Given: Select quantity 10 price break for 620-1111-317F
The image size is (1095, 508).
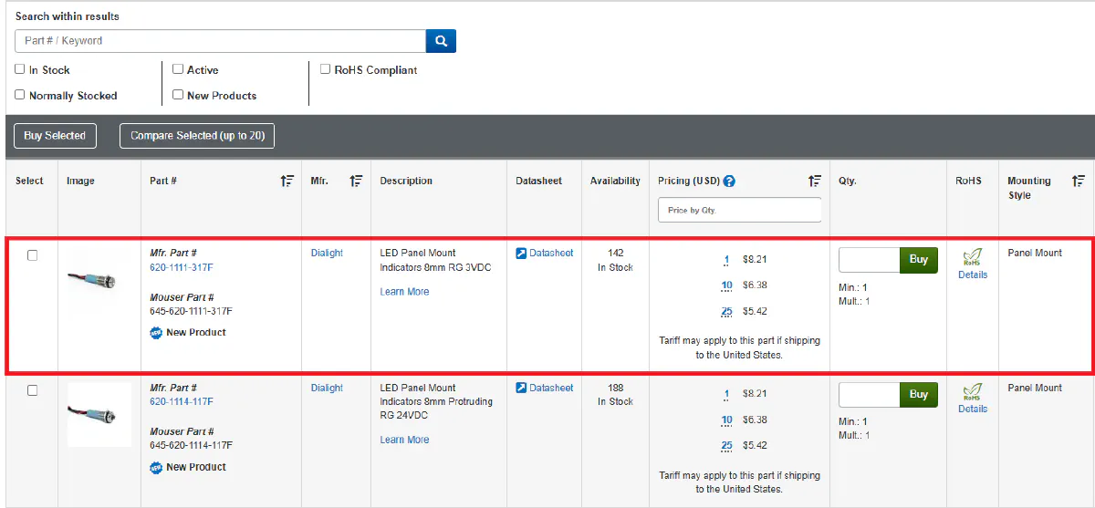Looking at the screenshot, I should (x=726, y=285).
